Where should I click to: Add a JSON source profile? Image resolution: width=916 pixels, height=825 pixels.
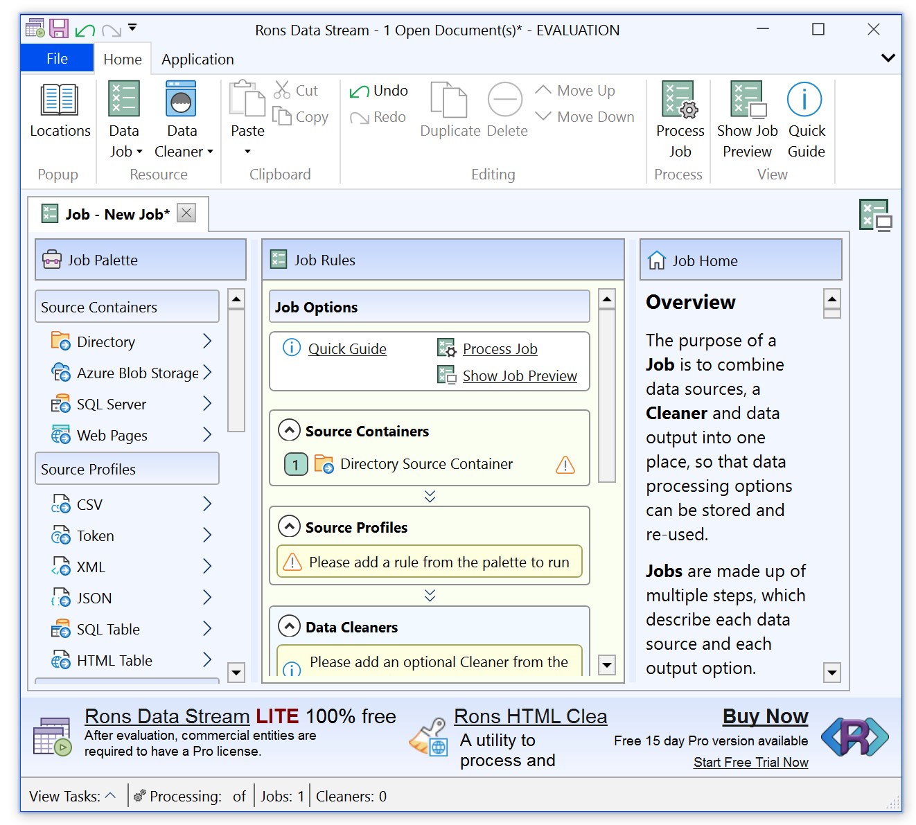(131, 598)
